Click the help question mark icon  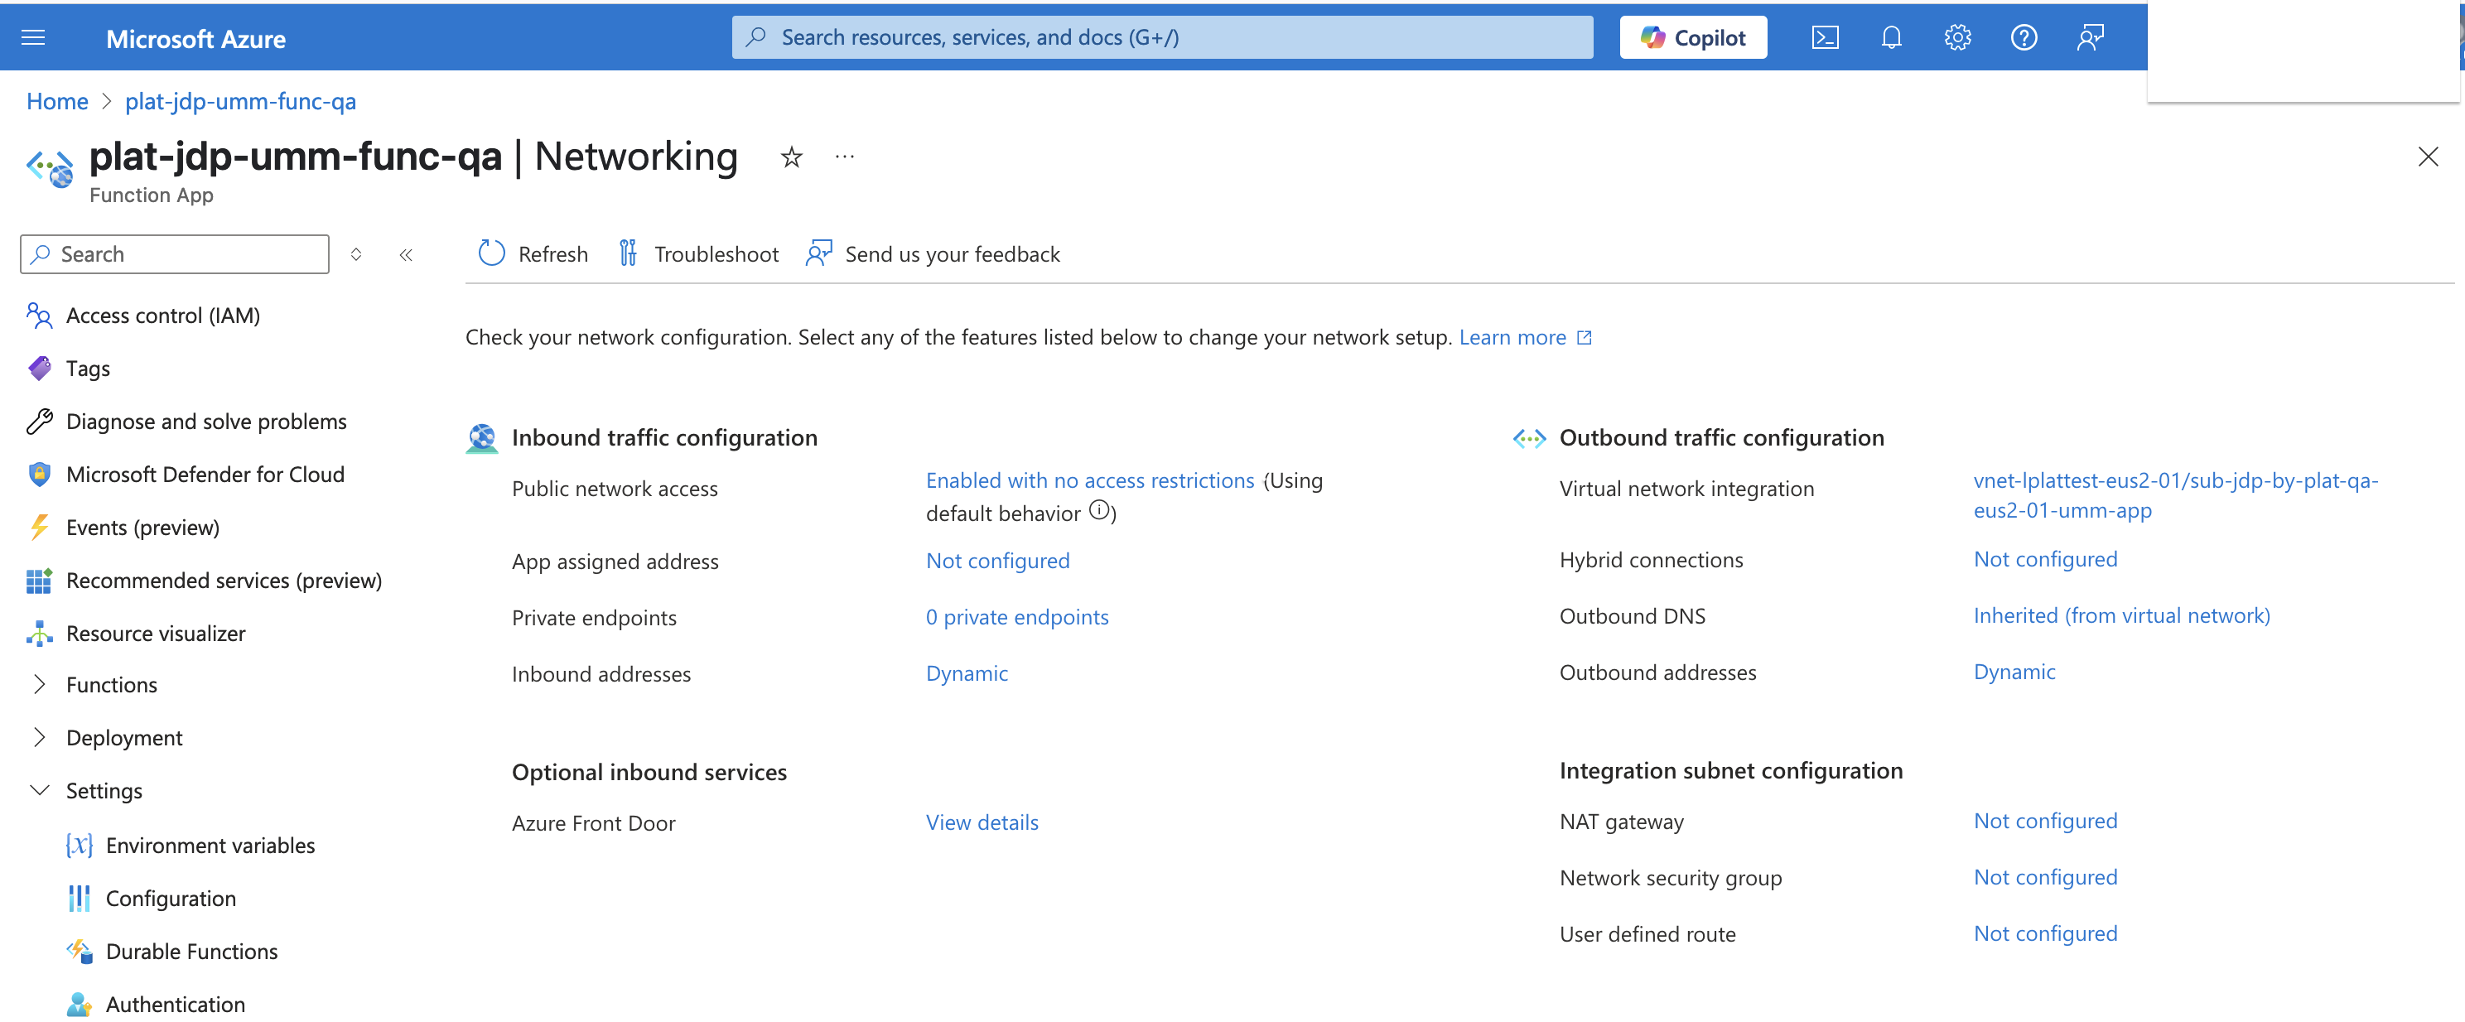pos(2023,38)
